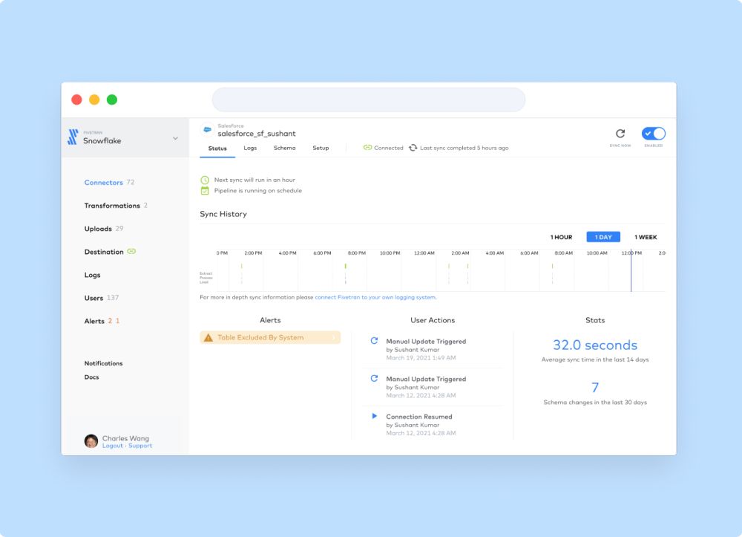Click the green maximize window button
The height and width of the screenshot is (537, 742).
pyautogui.click(x=112, y=100)
